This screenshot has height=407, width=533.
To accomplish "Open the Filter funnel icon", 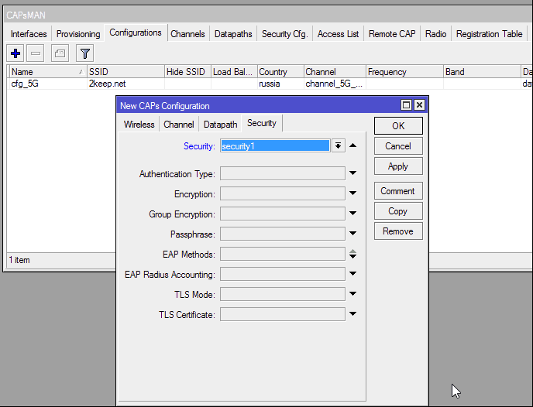I will click(84, 53).
